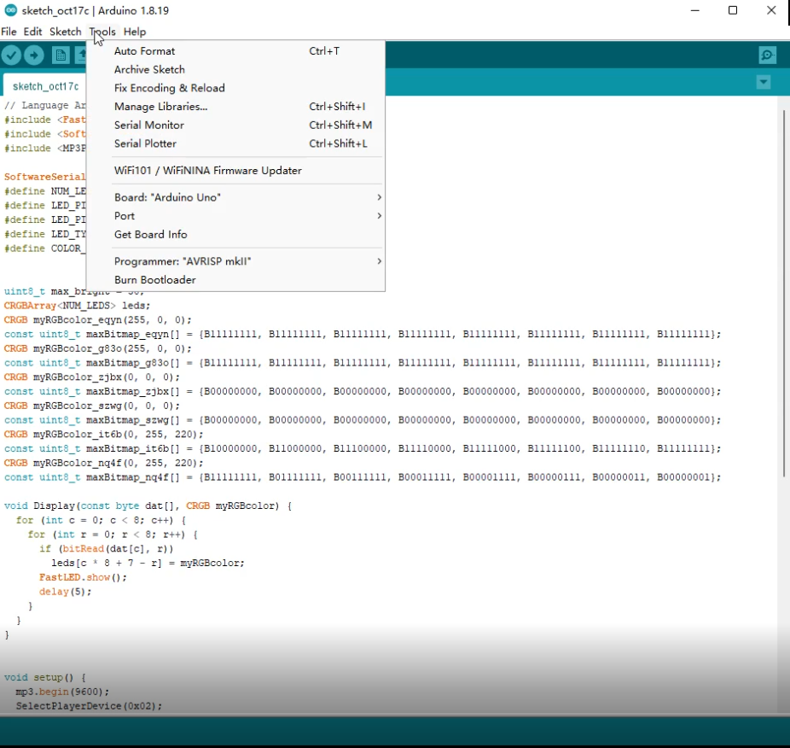This screenshot has width=790, height=748.
Task: Open WiFi101 / WiFiNINA Firmware Updater
Action: pyautogui.click(x=208, y=171)
